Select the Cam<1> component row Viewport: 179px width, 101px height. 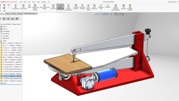coord(11,76)
